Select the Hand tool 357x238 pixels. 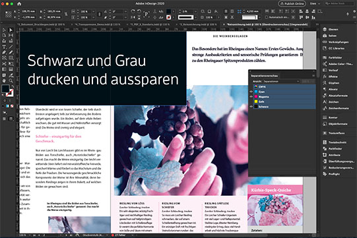[x=4, y=80]
